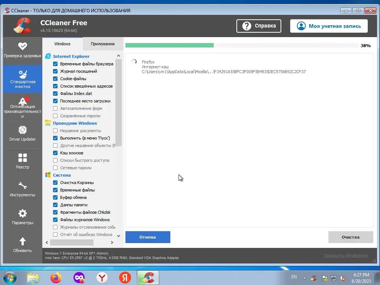Click Проверить обновления link
The image size is (380, 285).
346,255
